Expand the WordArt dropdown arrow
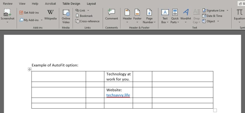This screenshot has width=245, height=113. pyautogui.click(x=185, y=22)
